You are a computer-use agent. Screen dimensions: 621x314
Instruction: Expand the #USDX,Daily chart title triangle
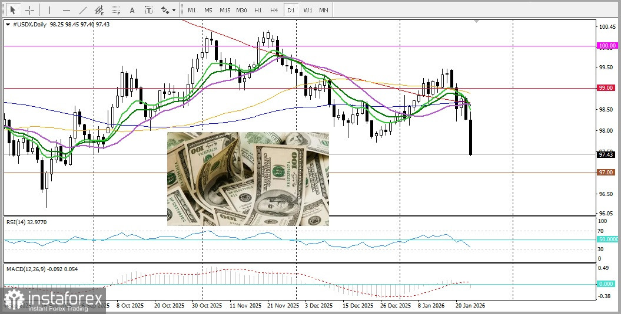click(x=8, y=25)
